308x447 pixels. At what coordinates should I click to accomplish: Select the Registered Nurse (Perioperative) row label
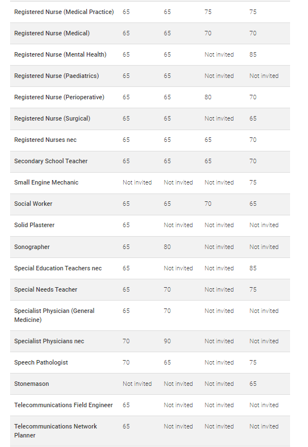pyautogui.click(x=59, y=97)
